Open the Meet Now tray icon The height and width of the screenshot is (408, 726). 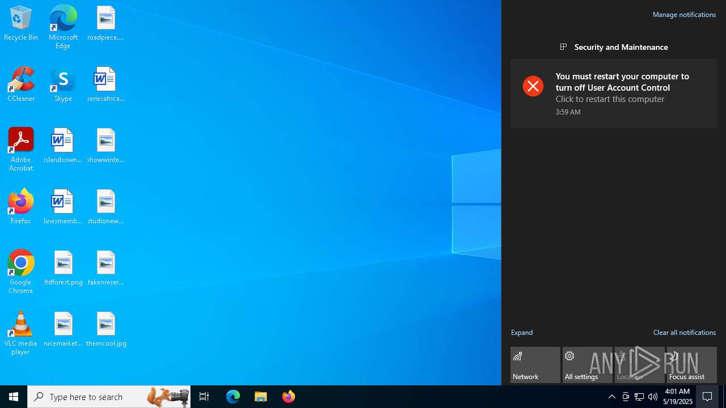(626, 397)
